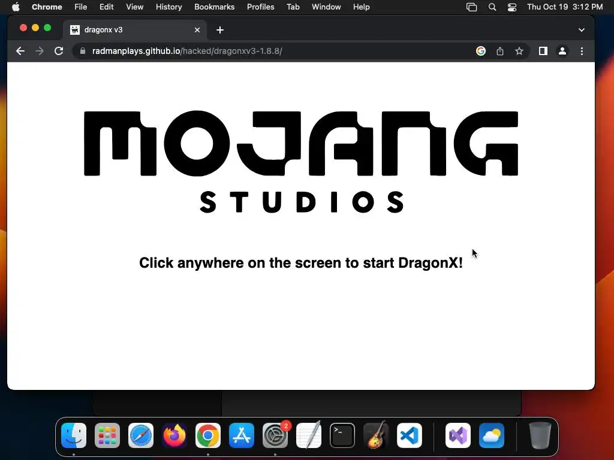Click the forward navigation arrow

click(x=40, y=51)
